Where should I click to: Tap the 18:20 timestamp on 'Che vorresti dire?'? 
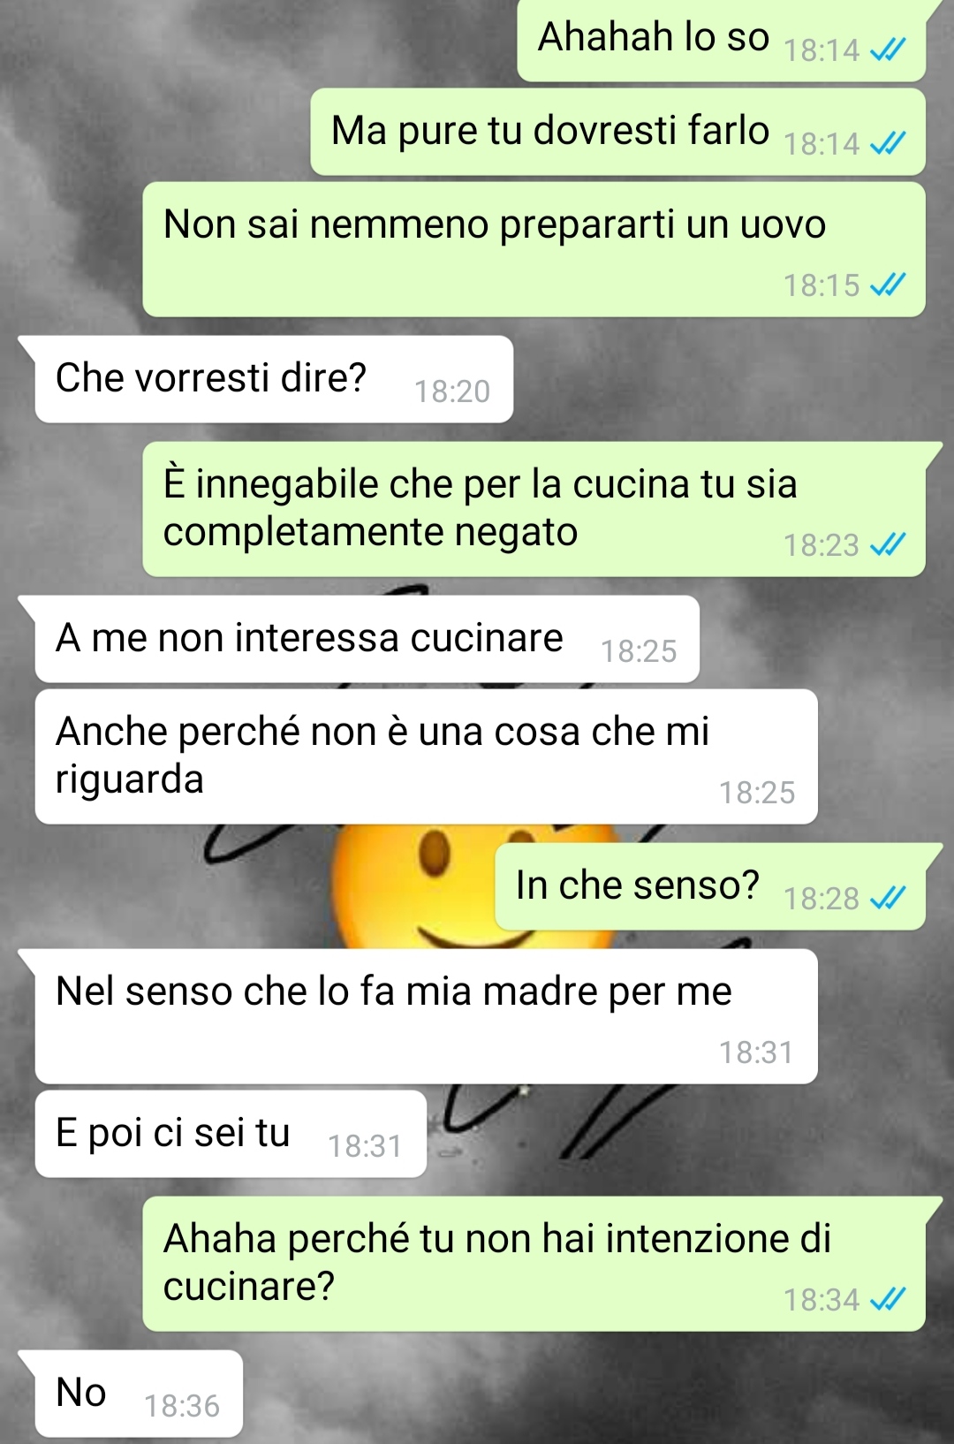pos(452,391)
